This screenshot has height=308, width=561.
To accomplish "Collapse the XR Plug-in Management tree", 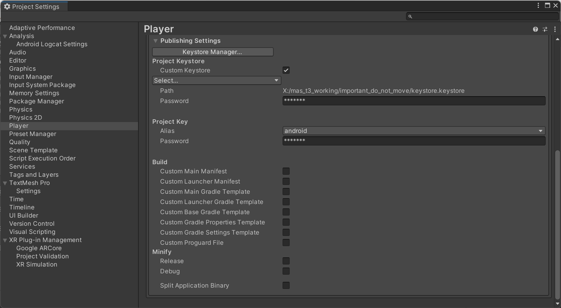I will pyautogui.click(x=5, y=240).
